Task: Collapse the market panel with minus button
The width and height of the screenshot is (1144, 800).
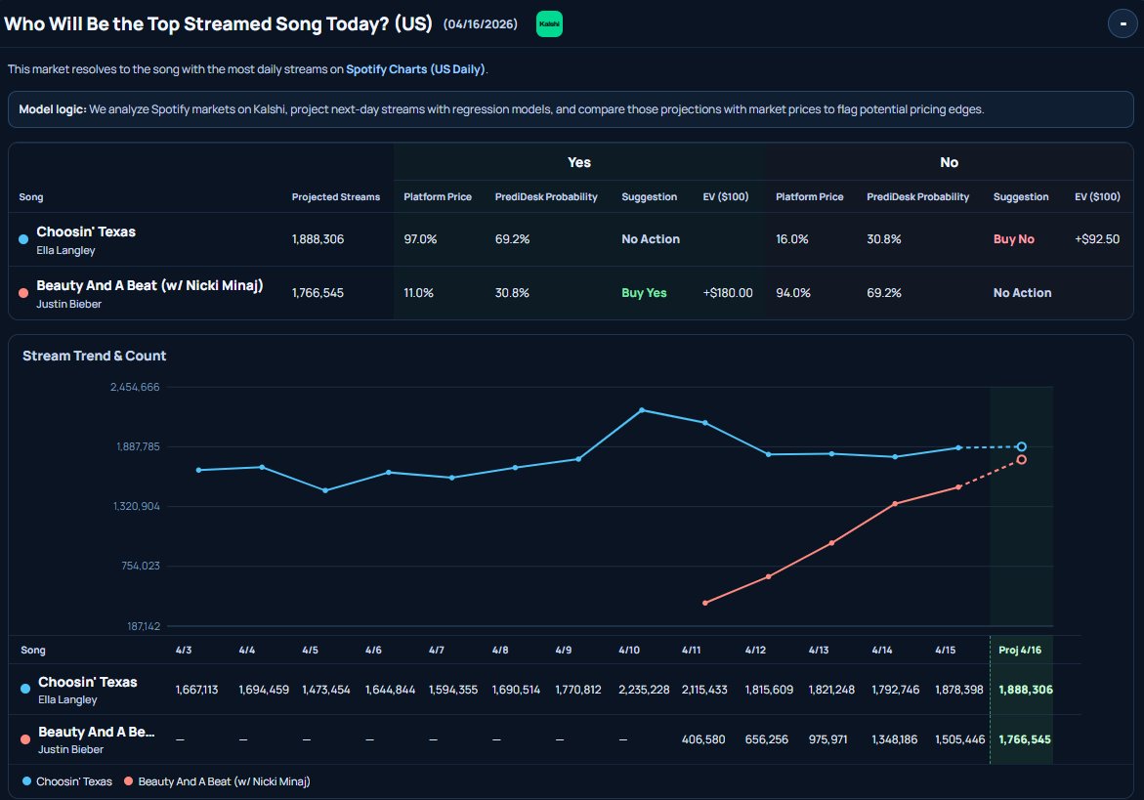Action: click(1123, 24)
